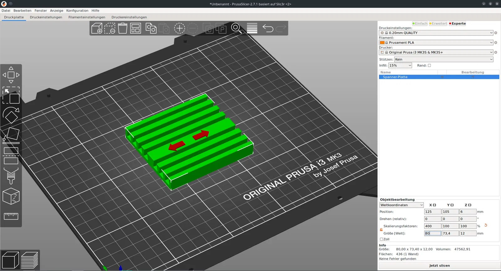Enable the Rand checkbox

429,66
